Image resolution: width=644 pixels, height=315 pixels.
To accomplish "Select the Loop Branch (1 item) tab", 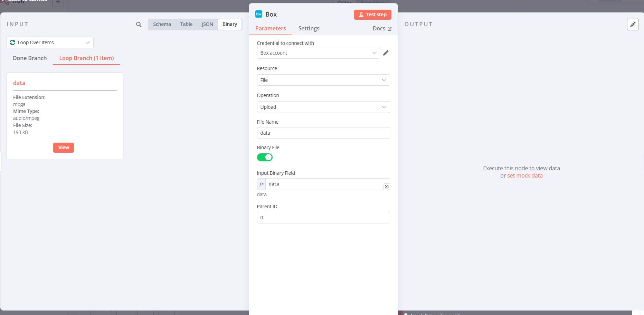I will [86, 58].
